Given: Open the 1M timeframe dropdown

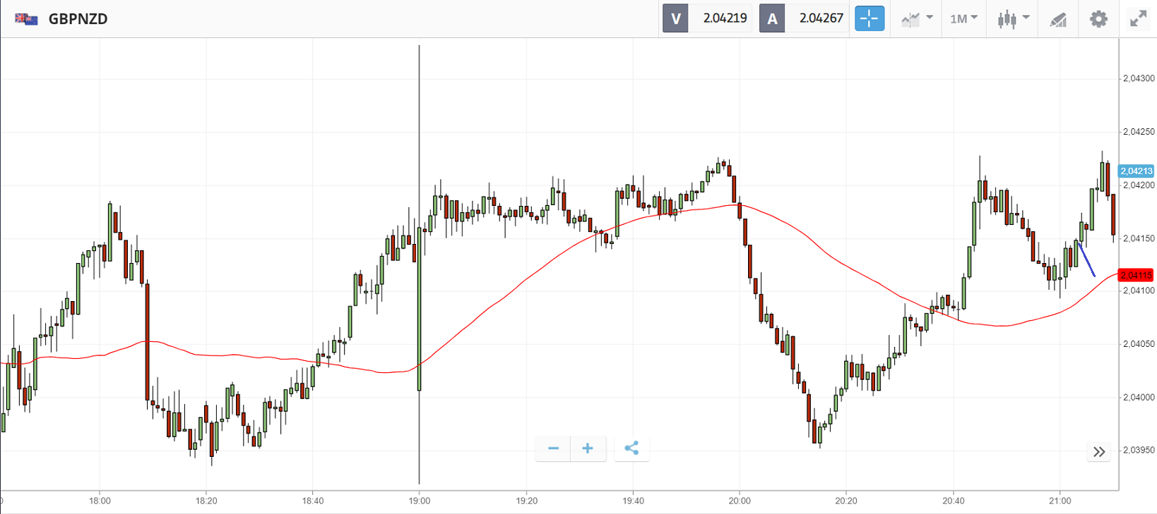Looking at the screenshot, I should pyautogui.click(x=963, y=18).
